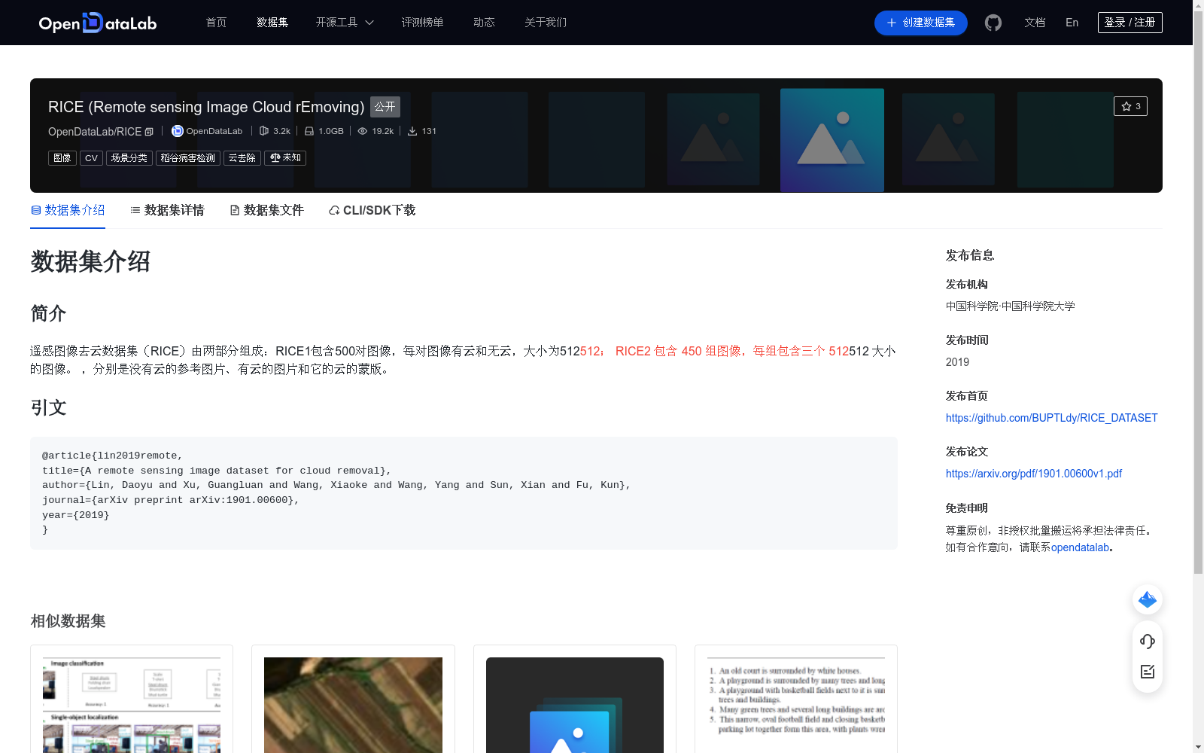Open the OpenDataLab logo home link
The width and height of the screenshot is (1204, 753).
coord(98,23)
